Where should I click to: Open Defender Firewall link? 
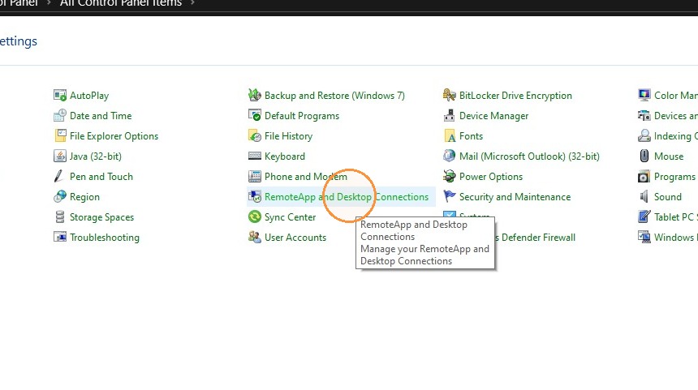point(536,238)
